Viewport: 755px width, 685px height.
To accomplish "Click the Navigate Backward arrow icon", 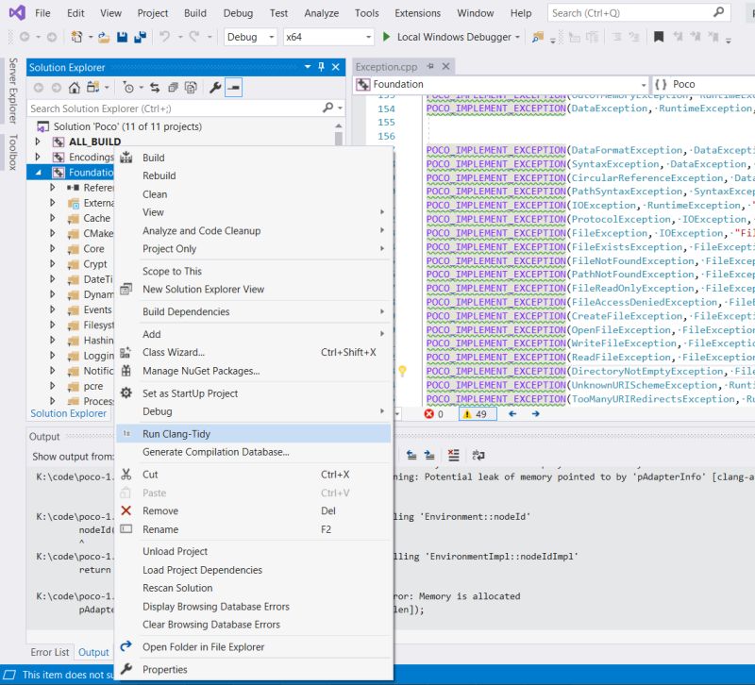I will point(25,38).
